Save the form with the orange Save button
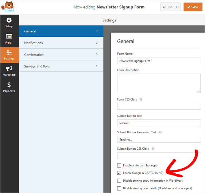This screenshot has width=205, height=193. (x=193, y=7)
